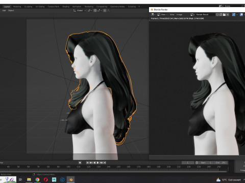
Task: Expand the View mode dropdown in render window
Action: (x=164, y=15)
